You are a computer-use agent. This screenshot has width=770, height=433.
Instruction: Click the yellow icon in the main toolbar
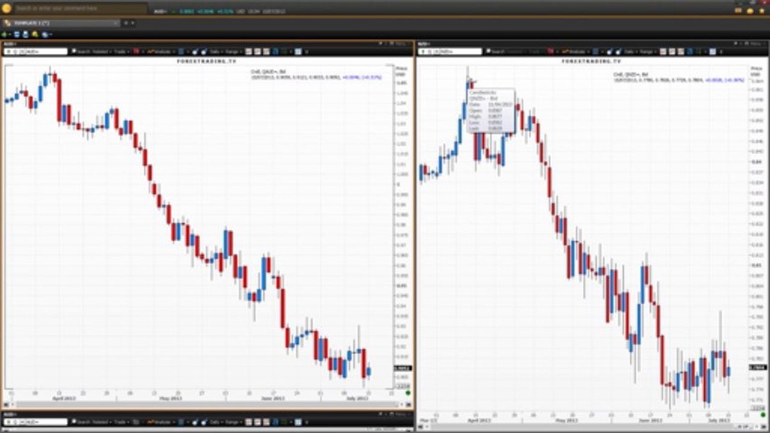pyautogui.click(x=35, y=34)
